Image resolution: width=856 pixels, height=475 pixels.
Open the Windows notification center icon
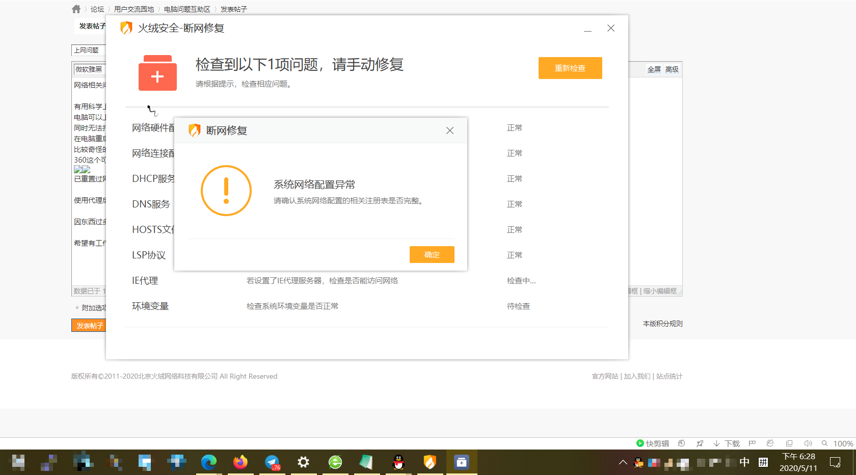(835, 463)
